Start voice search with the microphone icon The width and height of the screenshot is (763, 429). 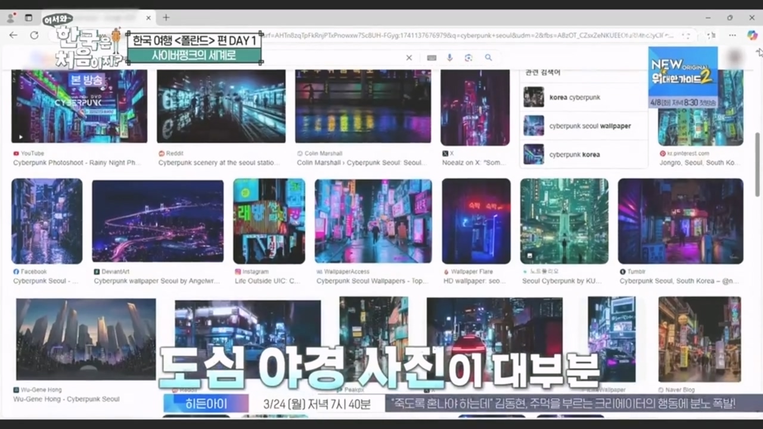click(450, 58)
